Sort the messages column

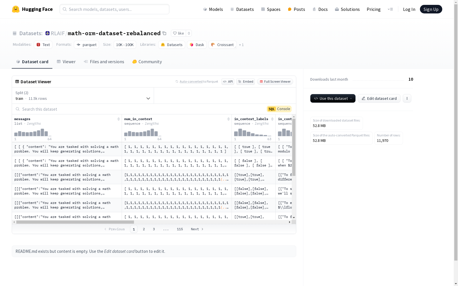(x=119, y=119)
